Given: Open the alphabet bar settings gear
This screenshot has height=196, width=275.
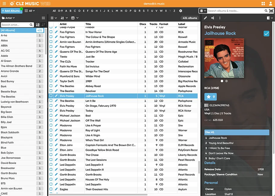Looking at the screenshot, I should pyautogui.click(x=181, y=11).
